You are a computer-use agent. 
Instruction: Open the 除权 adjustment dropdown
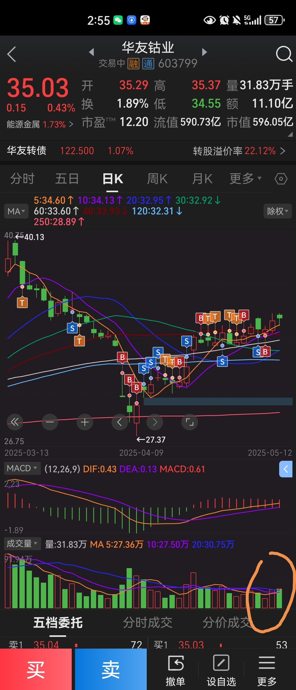(278, 211)
